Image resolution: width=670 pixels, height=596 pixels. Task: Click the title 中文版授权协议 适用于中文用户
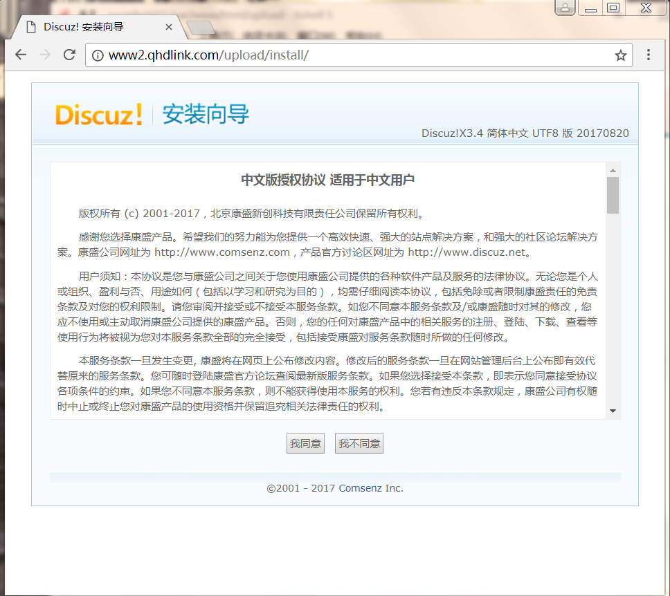328,180
